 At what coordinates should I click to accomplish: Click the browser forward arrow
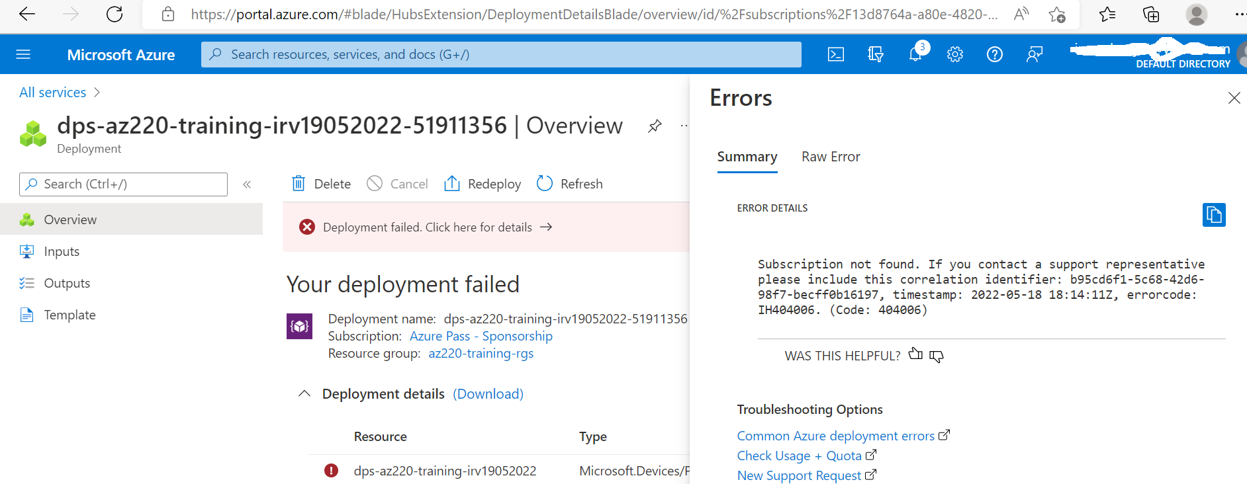pos(71,14)
